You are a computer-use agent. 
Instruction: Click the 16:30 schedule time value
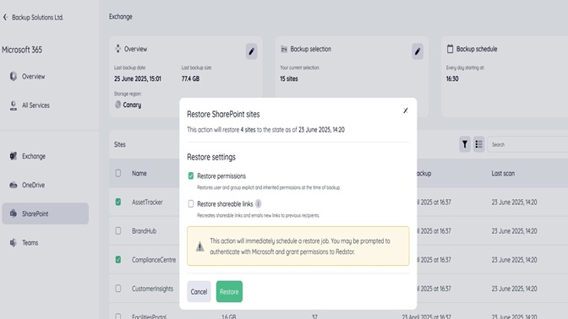click(x=452, y=78)
